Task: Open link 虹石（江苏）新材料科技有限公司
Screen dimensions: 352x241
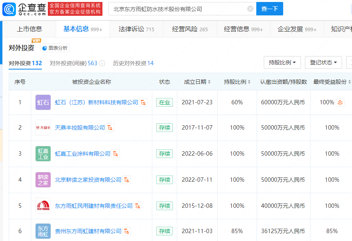Action: coord(97,102)
